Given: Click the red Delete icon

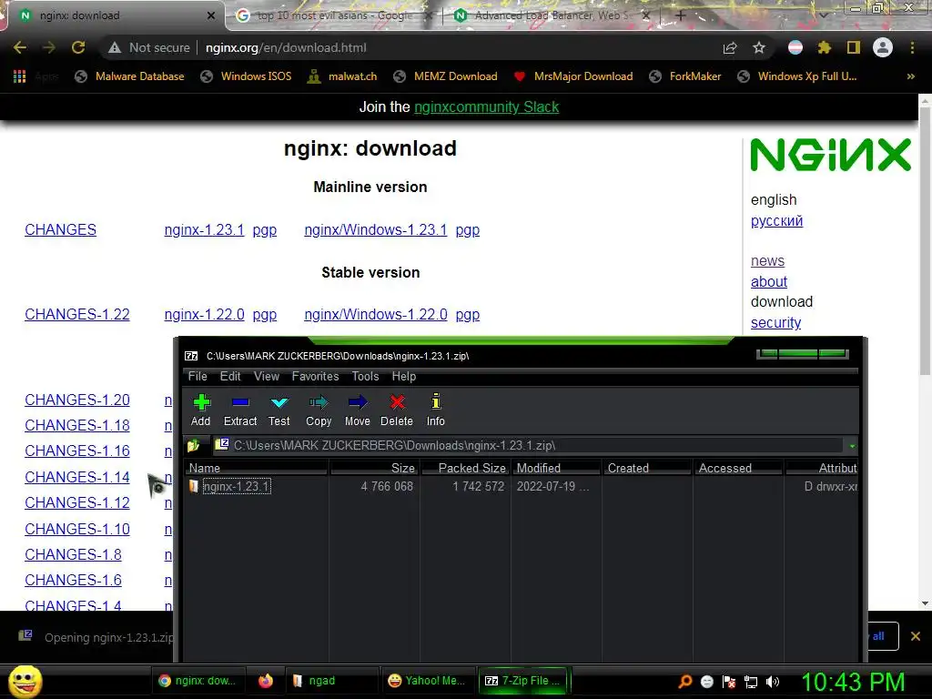Looking at the screenshot, I should click(x=397, y=410).
